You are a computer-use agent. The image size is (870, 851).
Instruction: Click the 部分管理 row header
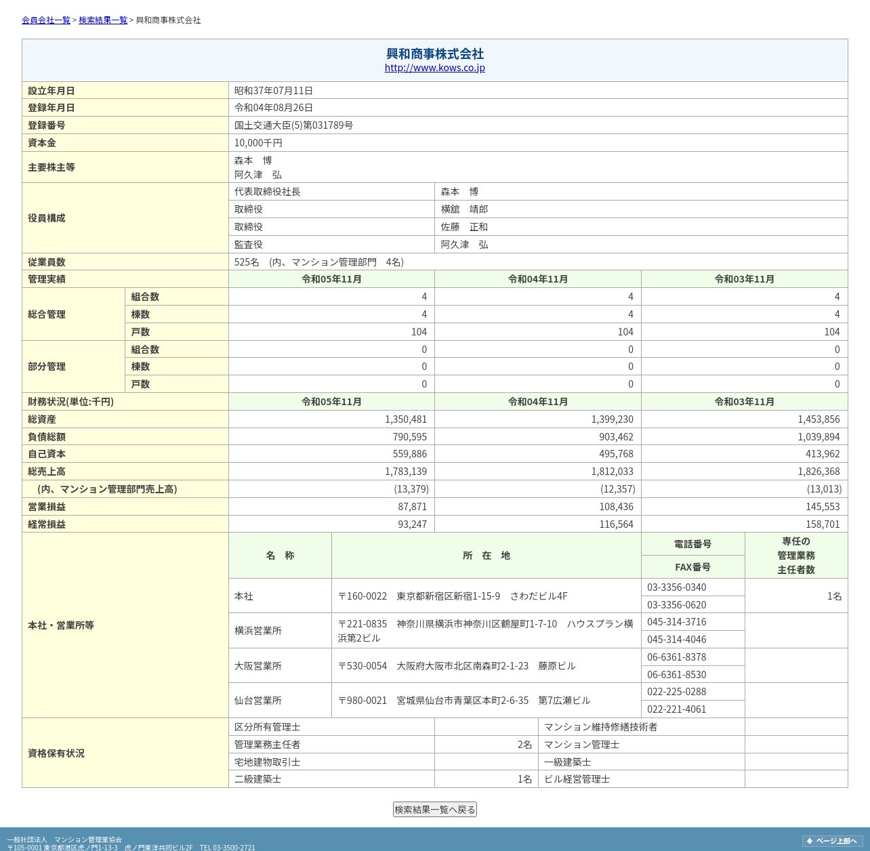click(73, 367)
